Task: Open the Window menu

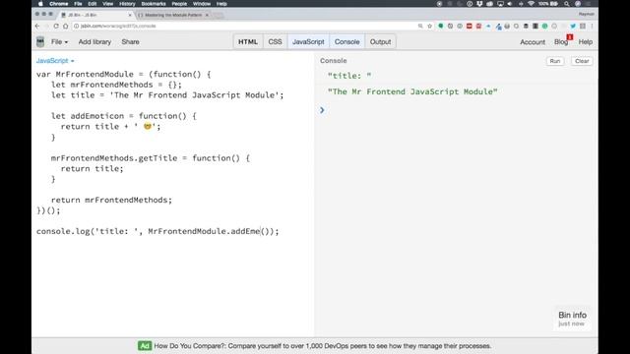Action: [x=202, y=4]
